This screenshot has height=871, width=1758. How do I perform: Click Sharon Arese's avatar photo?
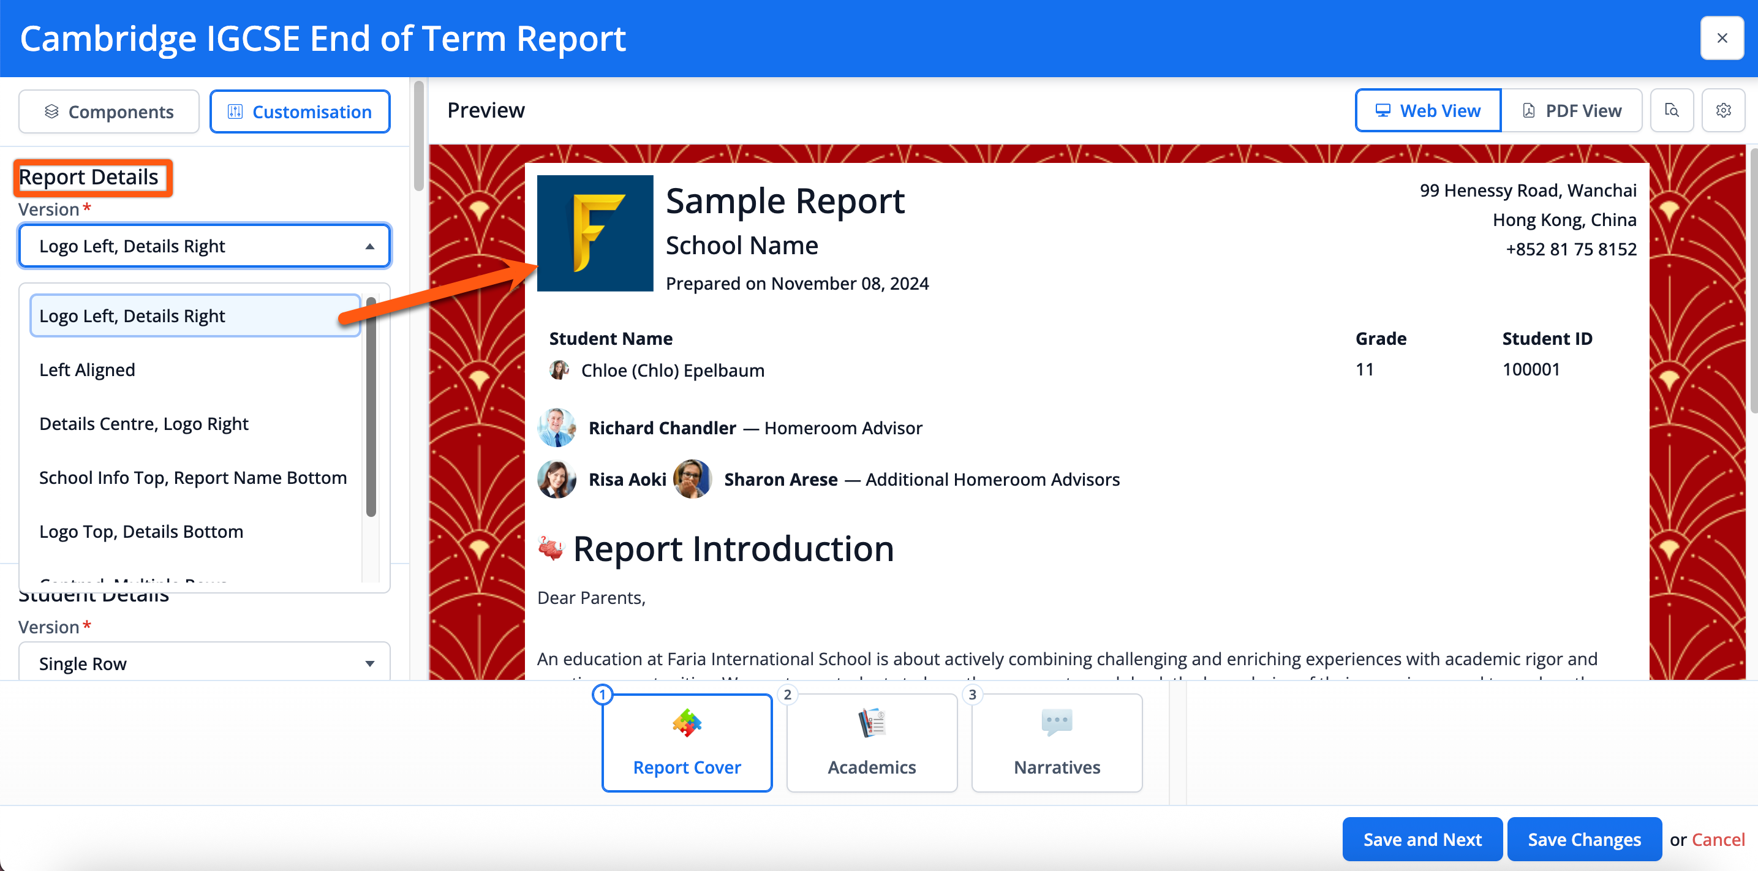click(692, 479)
